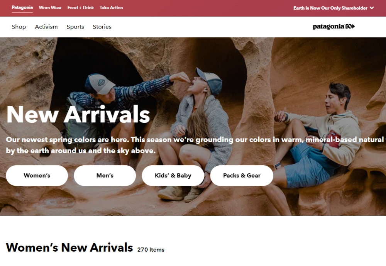Choose the Men's category button

(x=105, y=175)
